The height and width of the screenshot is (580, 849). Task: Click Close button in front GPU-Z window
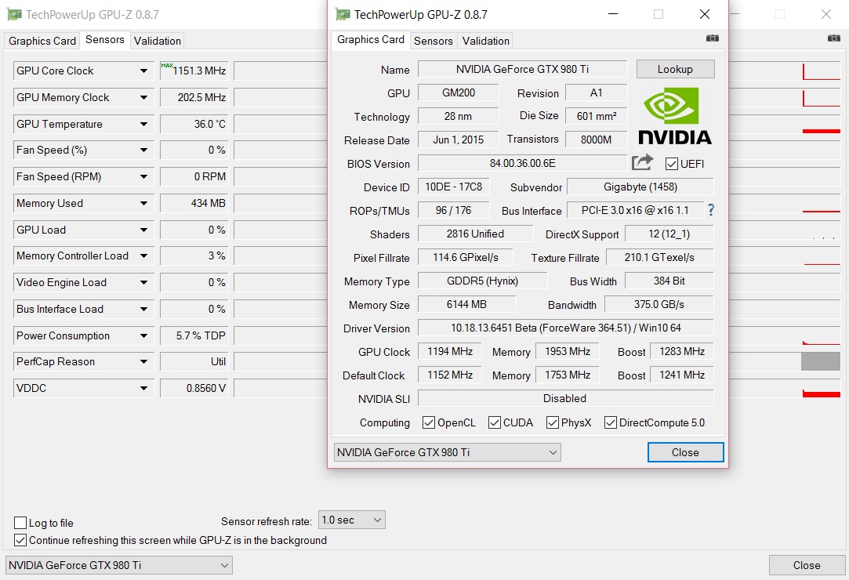685,452
